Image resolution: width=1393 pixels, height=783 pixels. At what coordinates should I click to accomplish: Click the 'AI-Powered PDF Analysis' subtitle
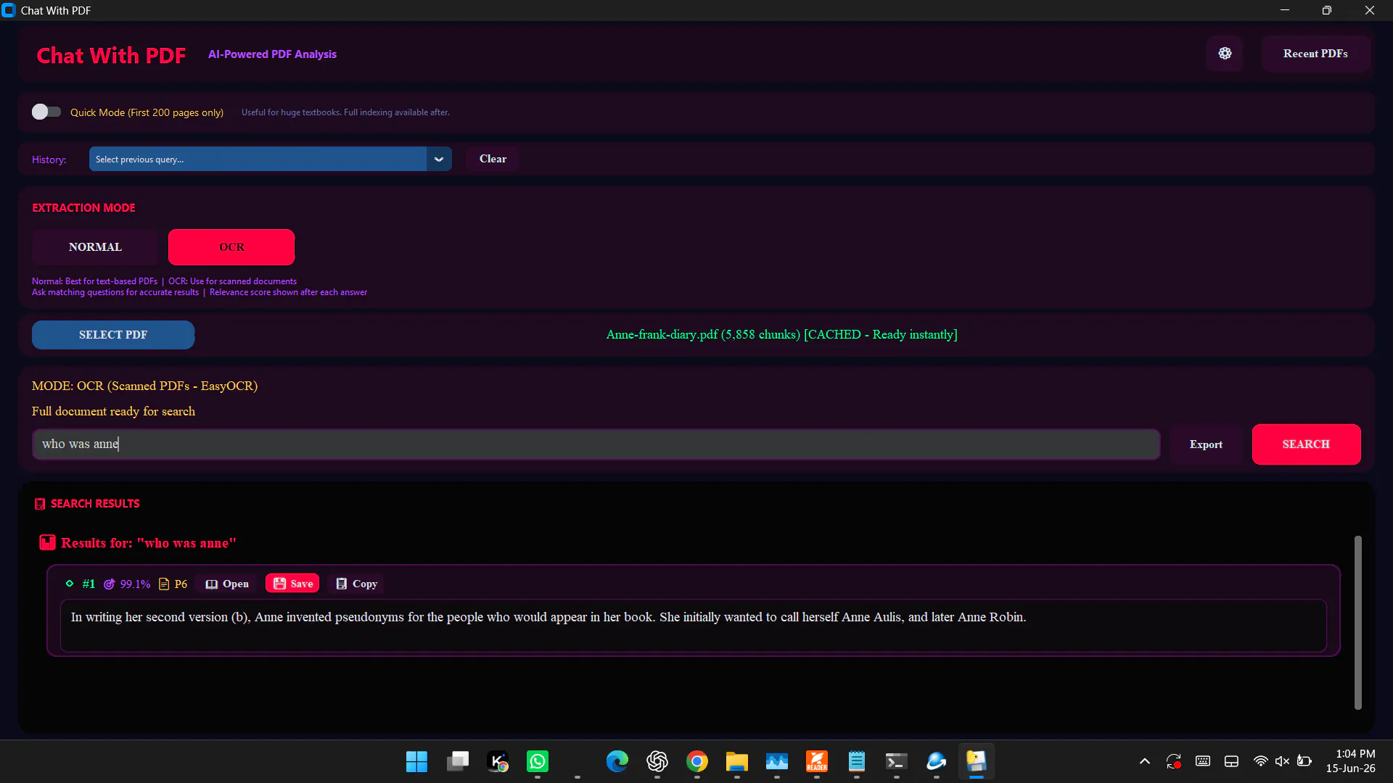(x=272, y=54)
